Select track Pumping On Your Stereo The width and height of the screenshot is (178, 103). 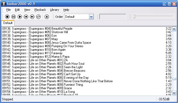(87, 46)
